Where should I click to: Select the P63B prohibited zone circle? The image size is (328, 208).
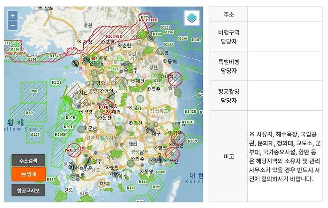[74, 150]
